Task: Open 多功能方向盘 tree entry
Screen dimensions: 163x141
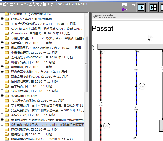Action: click(34, 91)
